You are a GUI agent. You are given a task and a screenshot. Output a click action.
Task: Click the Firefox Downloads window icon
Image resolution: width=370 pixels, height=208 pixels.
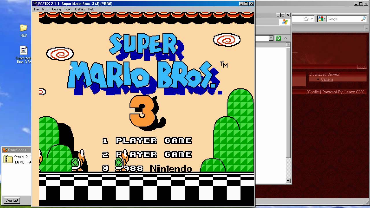pyautogui.click(x=5, y=150)
